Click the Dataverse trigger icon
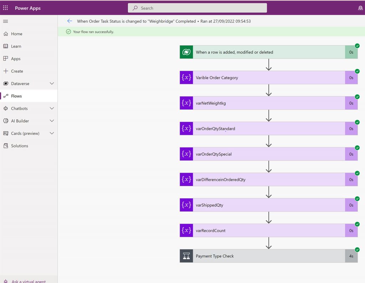Viewport: 365px width, 283px height. (186, 52)
